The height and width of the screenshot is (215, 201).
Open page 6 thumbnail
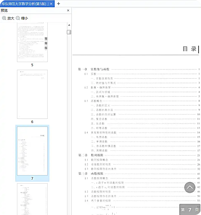(x=32, y=94)
